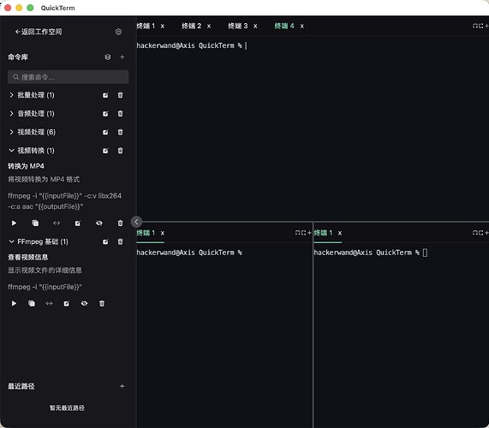The width and height of the screenshot is (489, 428).
Task: Click the ffmpeg libx264 command text
Action: (x=64, y=201)
